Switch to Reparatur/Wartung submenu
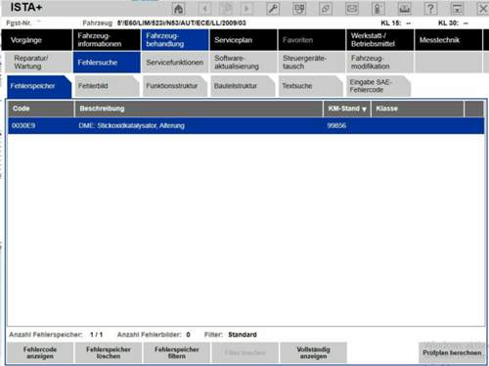This screenshot has height=366, width=489. click(x=38, y=62)
